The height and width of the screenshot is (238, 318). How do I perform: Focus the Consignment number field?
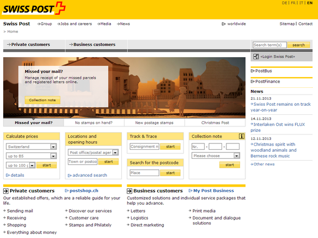[144, 147]
